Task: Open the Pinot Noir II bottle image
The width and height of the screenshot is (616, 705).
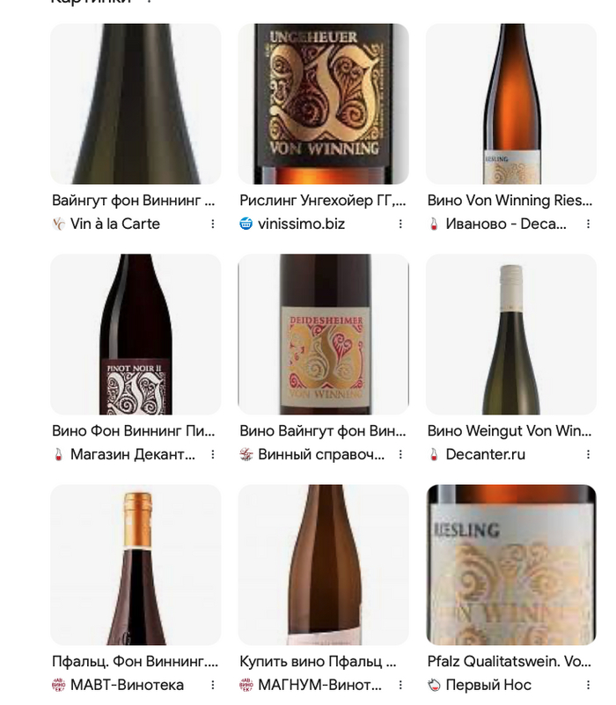Action: coord(136,334)
